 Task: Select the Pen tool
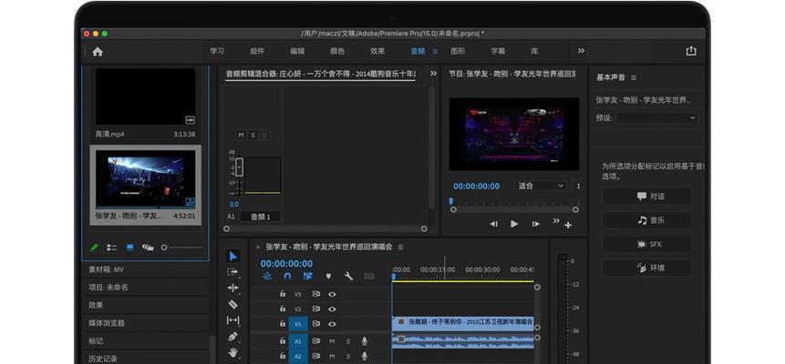pyautogui.click(x=232, y=337)
